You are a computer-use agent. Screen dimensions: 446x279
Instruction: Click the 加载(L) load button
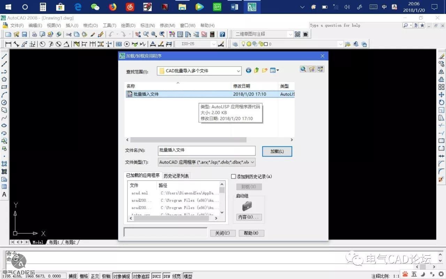(x=277, y=151)
